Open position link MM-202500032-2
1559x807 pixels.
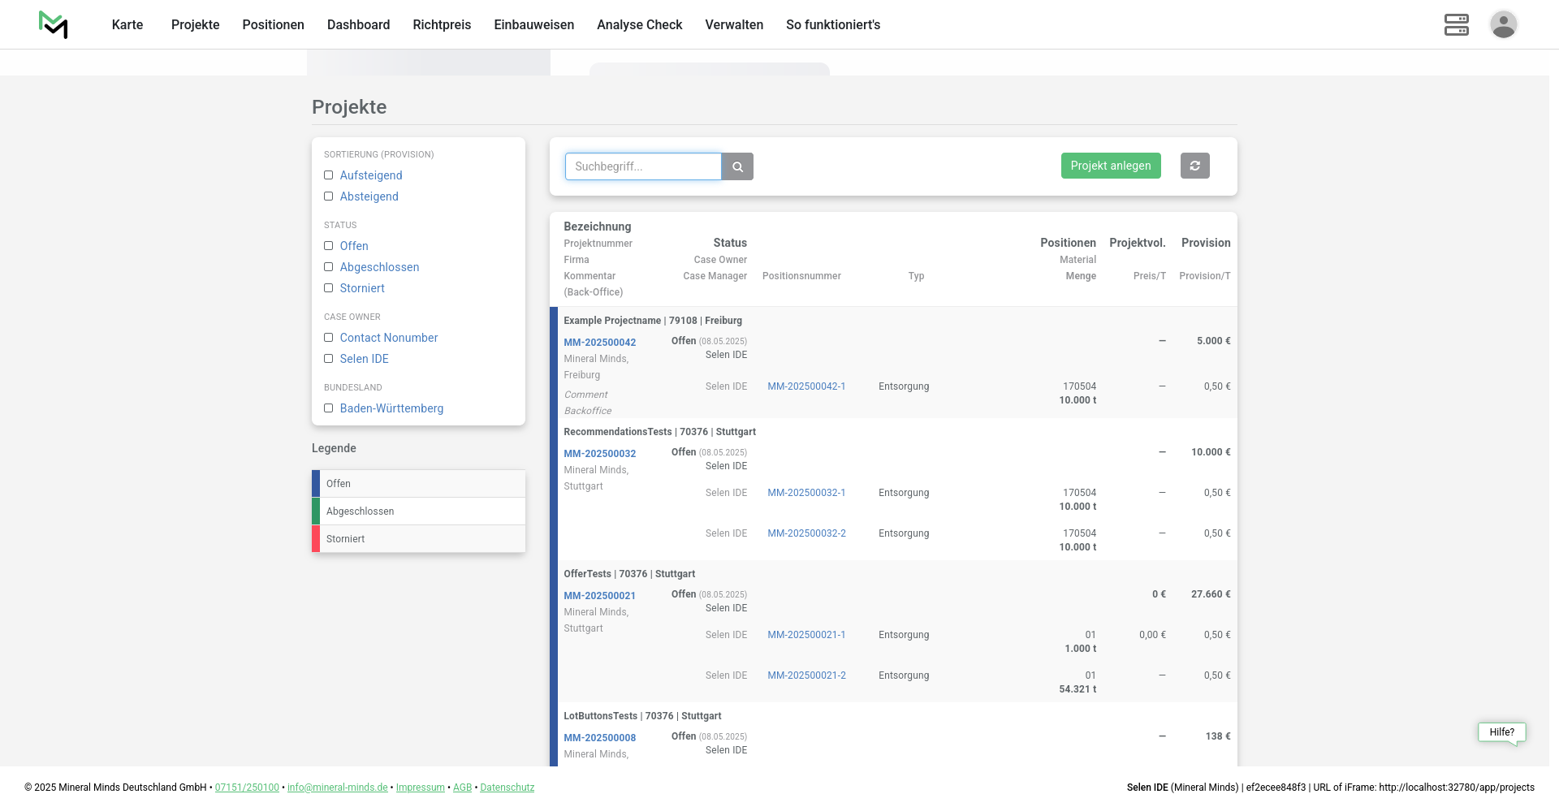coord(806,533)
